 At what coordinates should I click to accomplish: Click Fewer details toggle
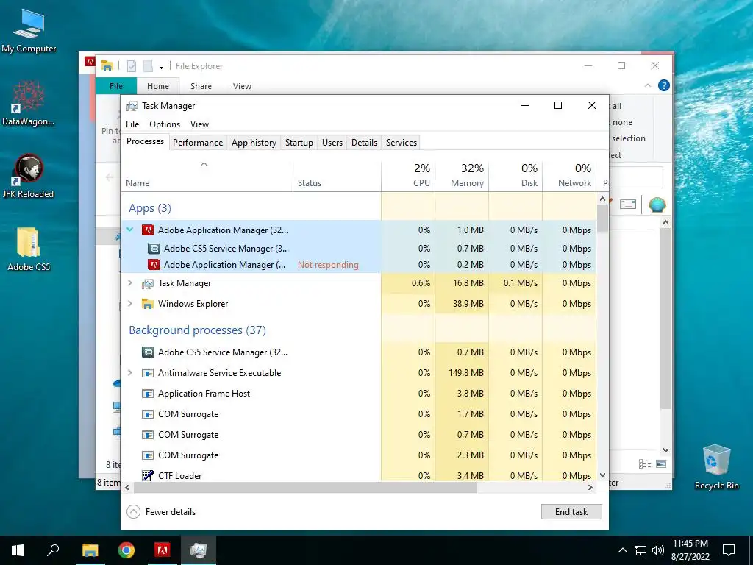[x=161, y=512]
